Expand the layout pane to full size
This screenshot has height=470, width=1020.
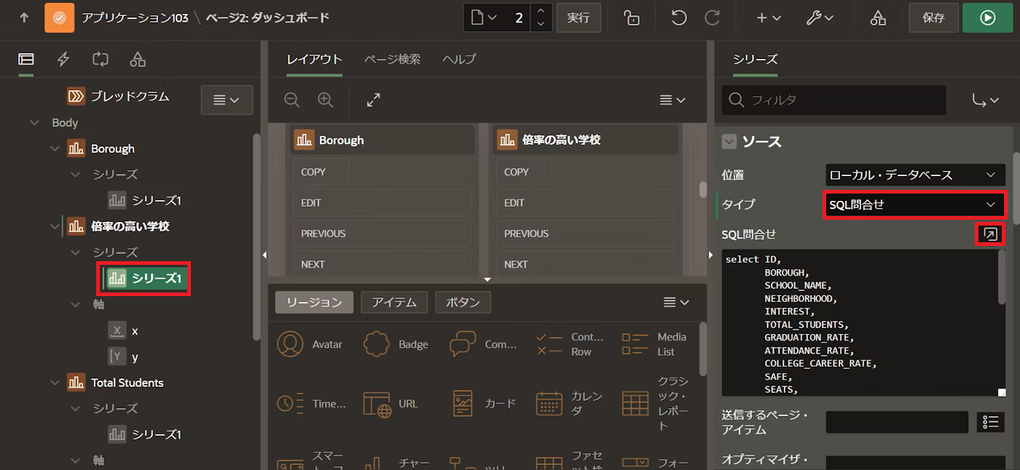coord(374,100)
